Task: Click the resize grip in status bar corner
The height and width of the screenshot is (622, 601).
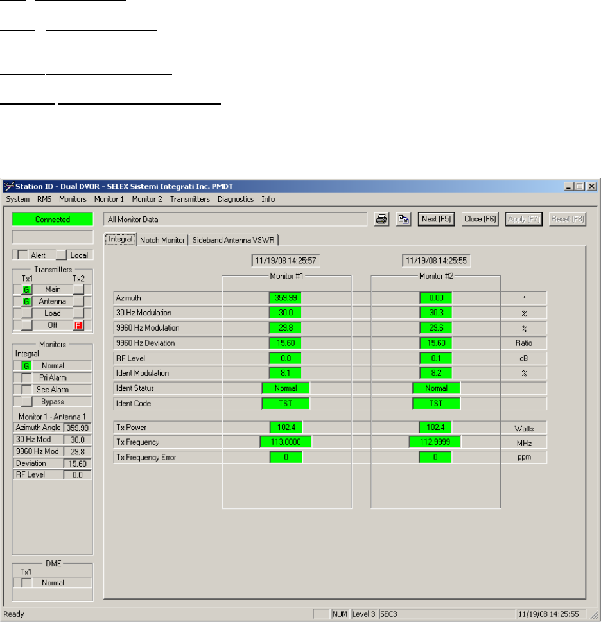Action: pyautogui.click(x=594, y=614)
